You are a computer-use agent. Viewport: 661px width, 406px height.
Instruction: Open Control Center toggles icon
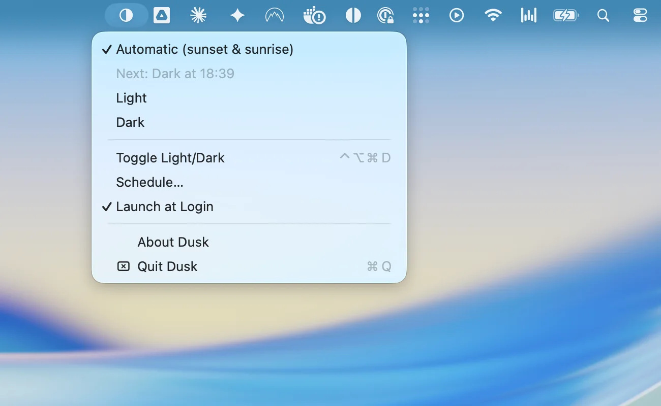point(640,16)
